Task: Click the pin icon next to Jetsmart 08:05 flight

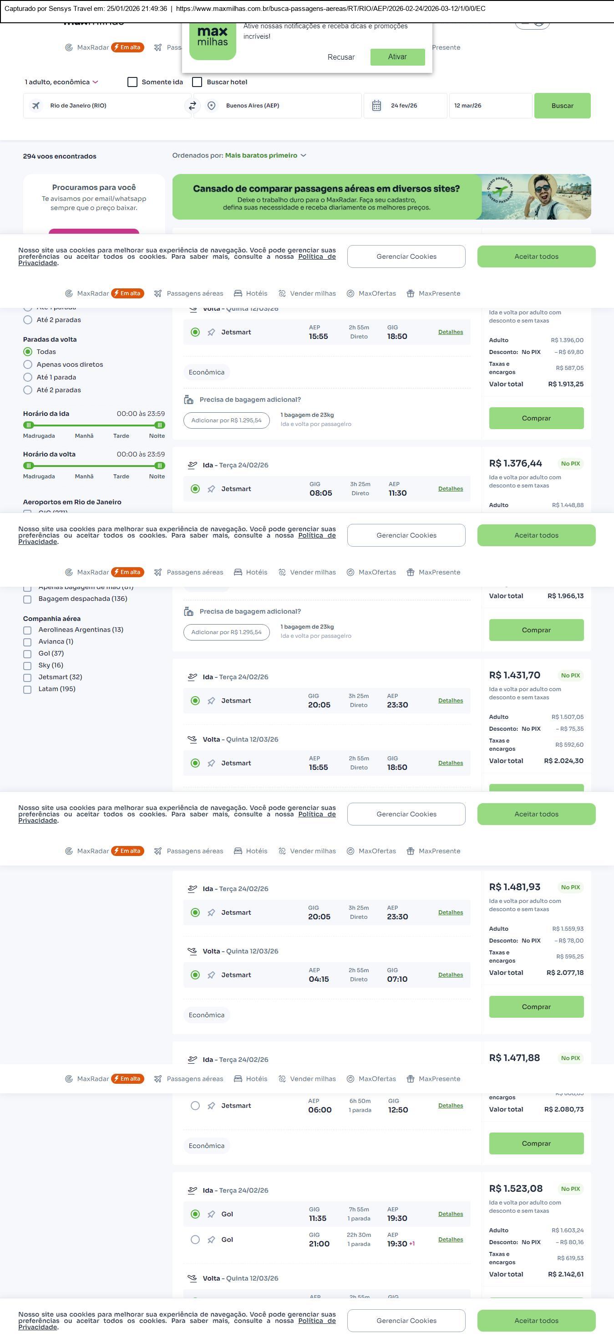Action: (x=212, y=489)
